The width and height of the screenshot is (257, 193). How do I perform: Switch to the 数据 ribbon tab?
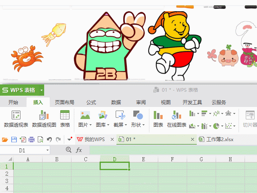click(116, 102)
